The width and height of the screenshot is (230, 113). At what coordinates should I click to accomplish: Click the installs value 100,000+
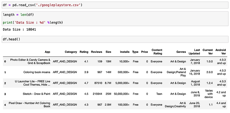124,105
